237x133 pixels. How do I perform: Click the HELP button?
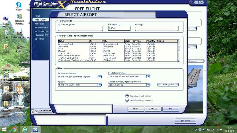coord(136,109)
